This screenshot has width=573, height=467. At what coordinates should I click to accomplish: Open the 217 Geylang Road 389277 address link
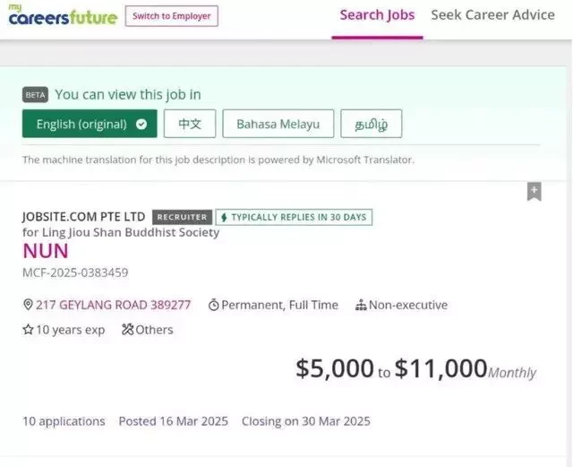(x=114, y=305)
